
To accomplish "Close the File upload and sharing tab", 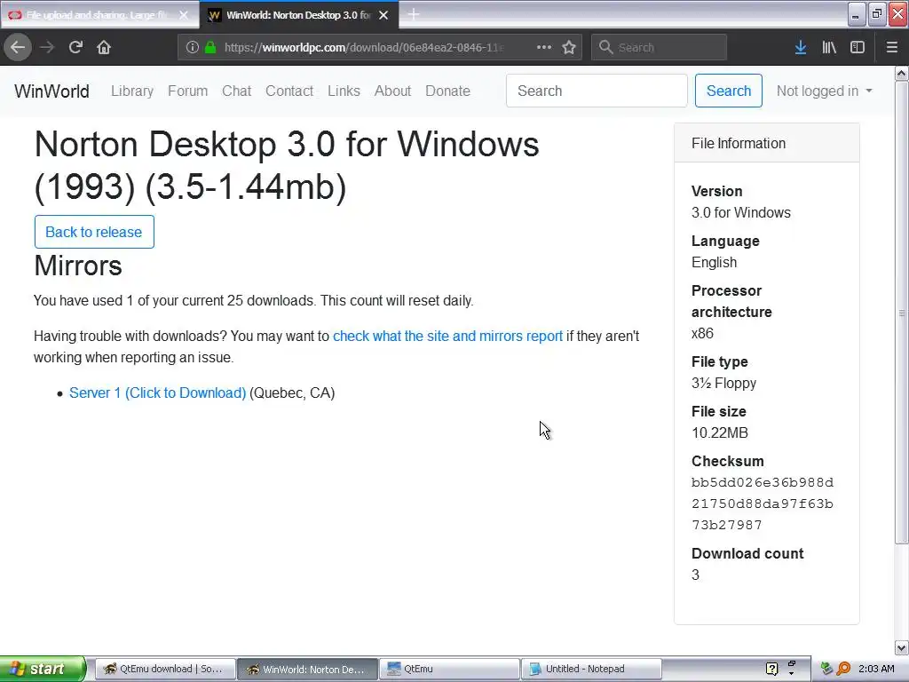I will 184,15.
